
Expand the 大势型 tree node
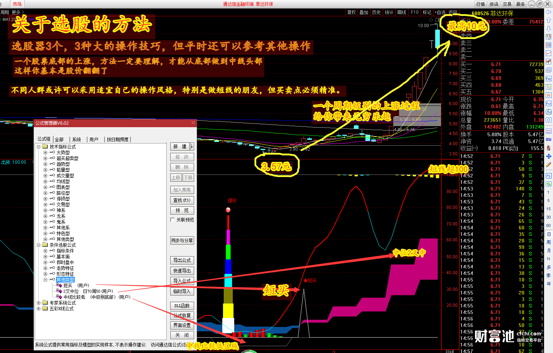(x=46, y=152)
